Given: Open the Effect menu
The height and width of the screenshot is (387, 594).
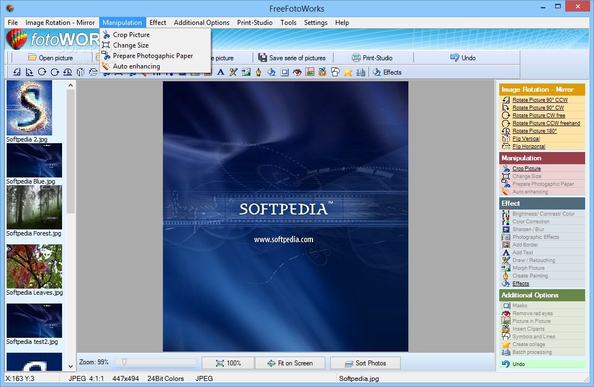Looking at the screenshot, I should click(157, 22).
